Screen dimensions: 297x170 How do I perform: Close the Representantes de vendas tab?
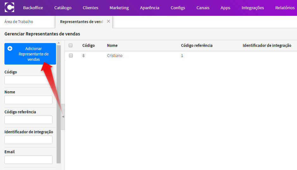[108, 21]
